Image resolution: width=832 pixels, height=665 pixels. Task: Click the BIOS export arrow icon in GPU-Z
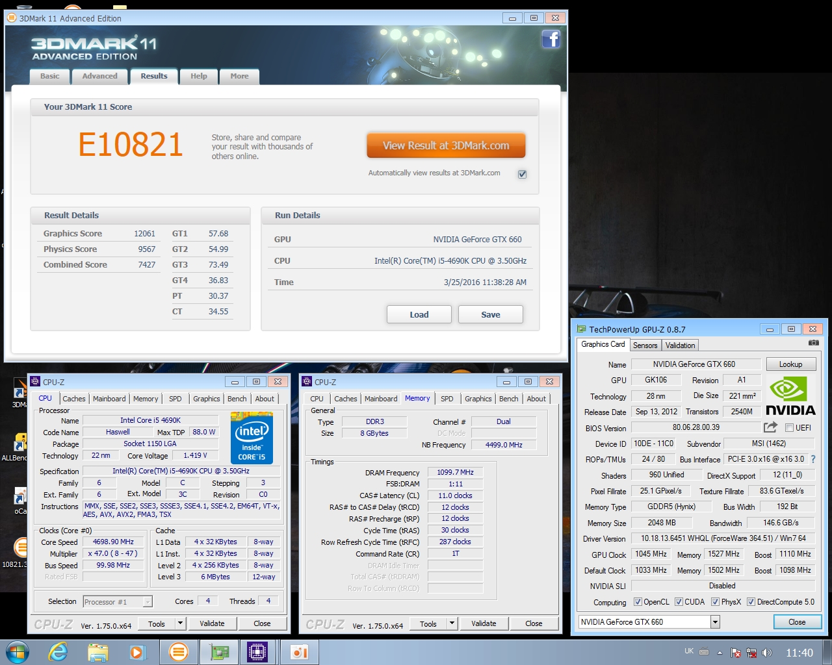[x=770, y=427]
